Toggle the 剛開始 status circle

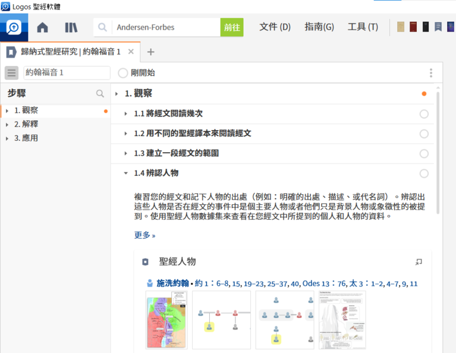click(123, 73)
